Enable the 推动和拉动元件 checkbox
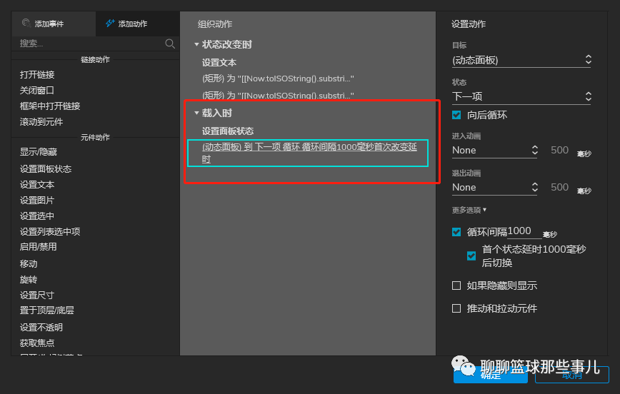 456,308
